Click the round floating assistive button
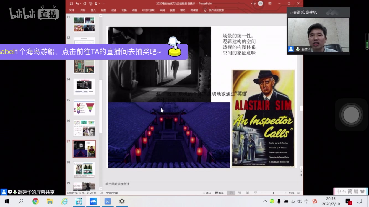Screen dimensions: 369x207 pyautogui.click(x=351, y=115)
